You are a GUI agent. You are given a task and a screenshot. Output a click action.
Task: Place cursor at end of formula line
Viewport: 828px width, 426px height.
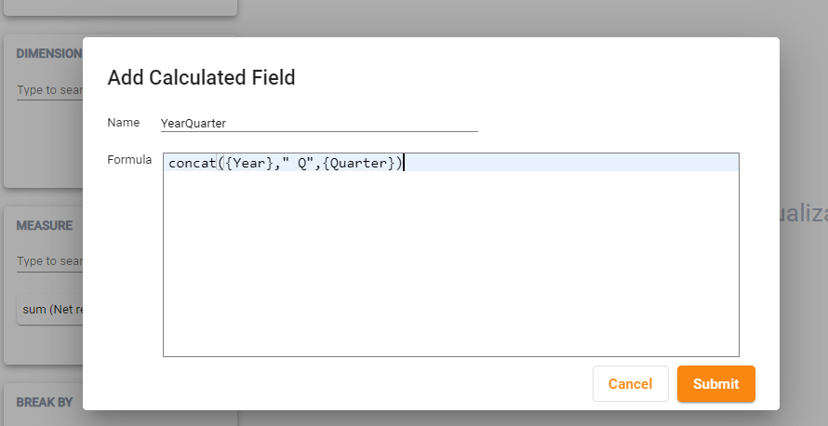[x=404, y=164]
